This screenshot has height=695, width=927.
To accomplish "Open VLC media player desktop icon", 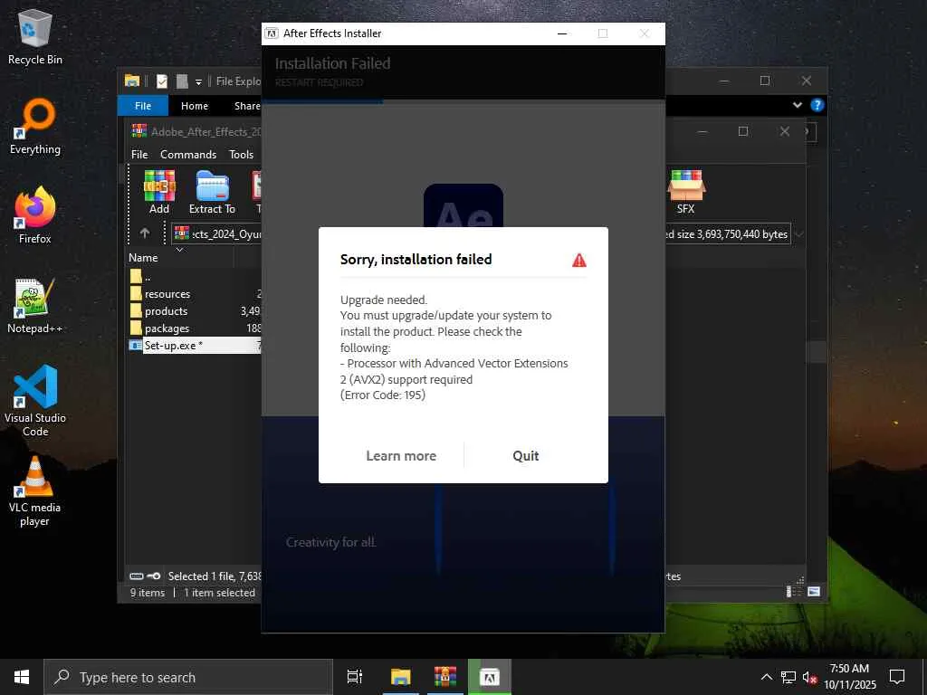I will pos(35,491).
